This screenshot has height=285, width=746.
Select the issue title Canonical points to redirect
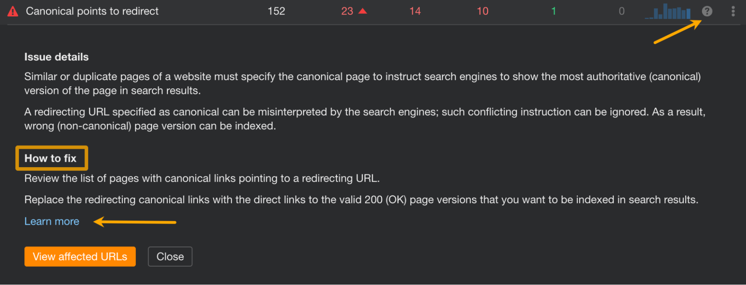[92, 11]
